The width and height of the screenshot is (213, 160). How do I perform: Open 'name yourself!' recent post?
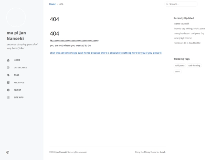[182, 24]
